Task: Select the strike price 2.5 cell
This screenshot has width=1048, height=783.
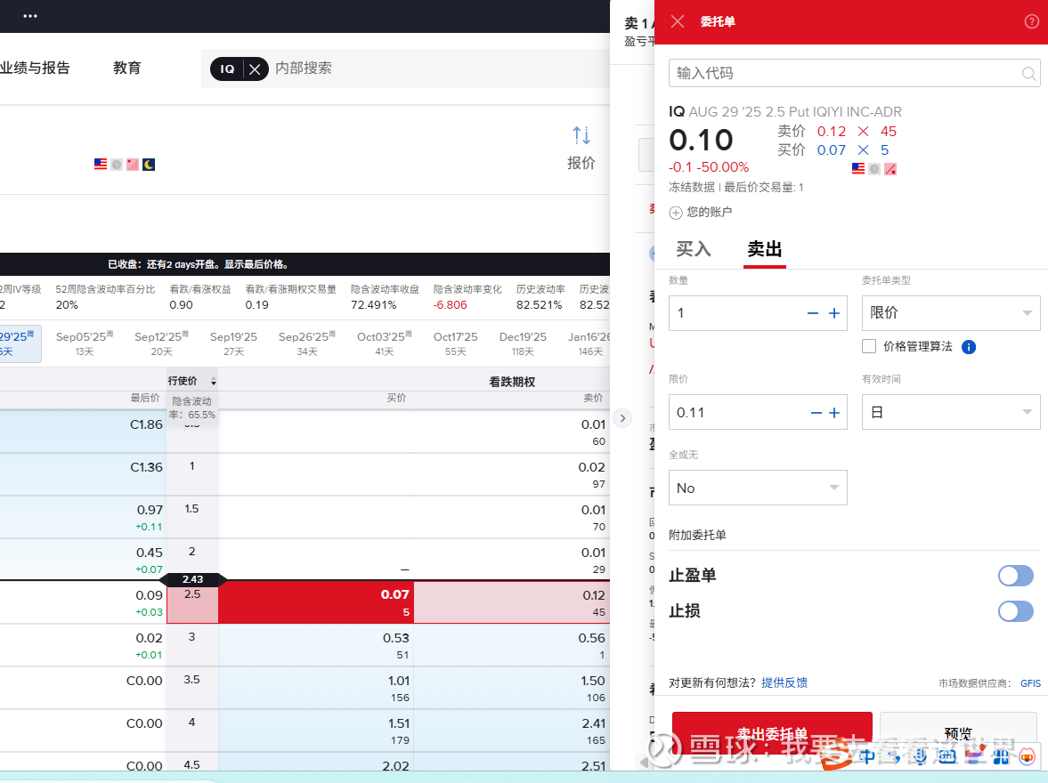Action: coord(192,602)
